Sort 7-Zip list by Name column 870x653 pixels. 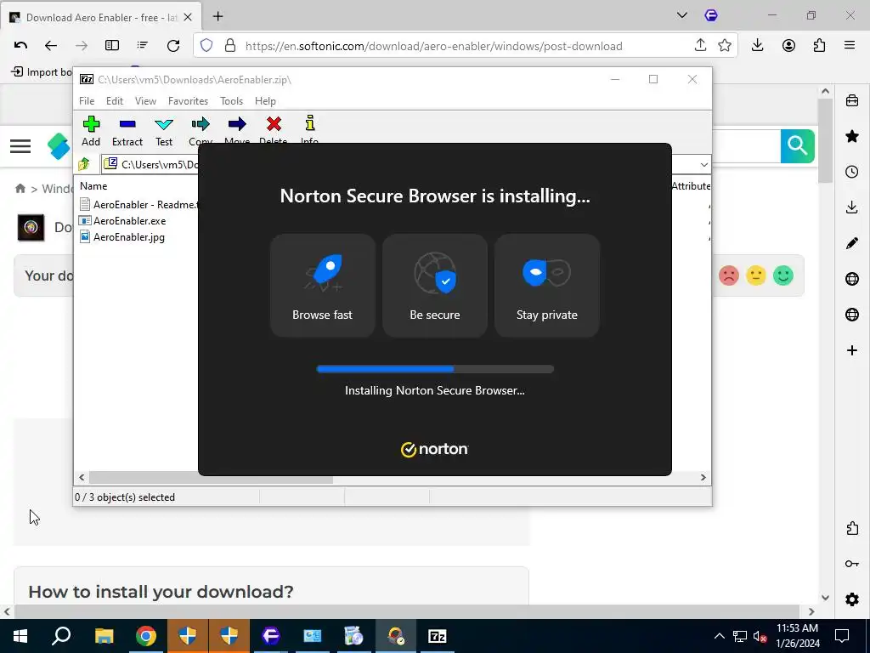click(93, 186)
